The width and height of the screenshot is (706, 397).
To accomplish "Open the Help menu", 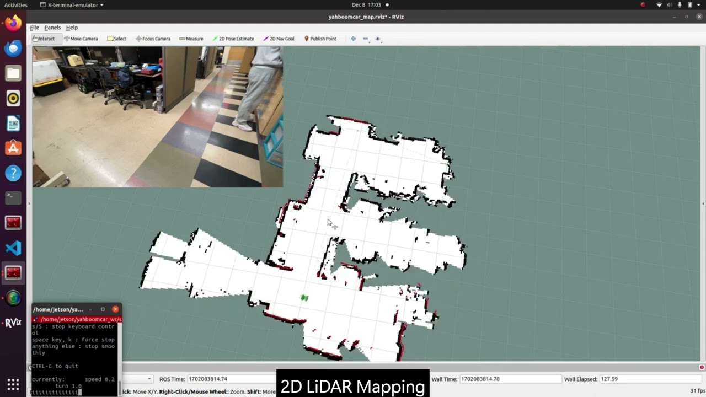I will (x=72, y=28).
